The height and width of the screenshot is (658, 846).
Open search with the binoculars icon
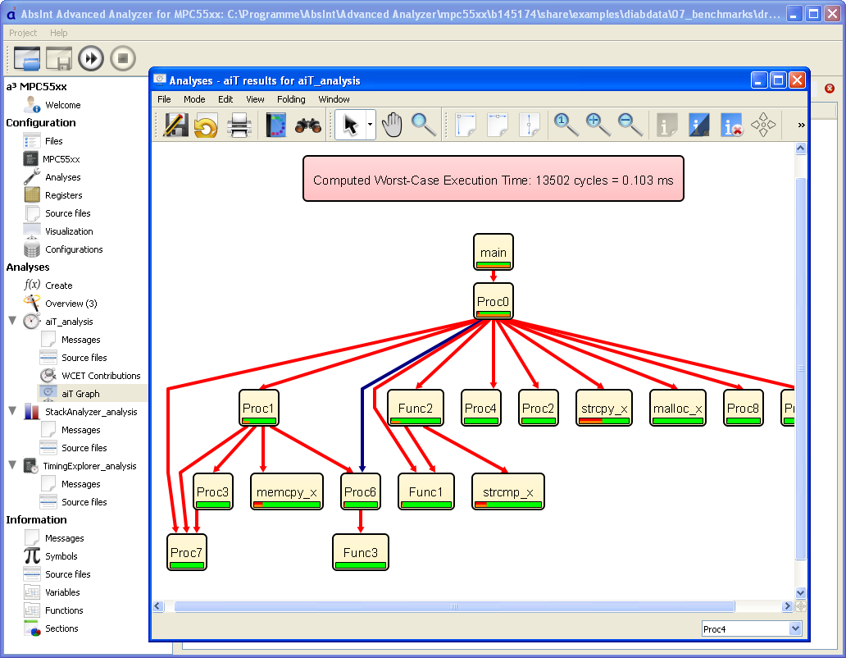click(x=308, y=126)
